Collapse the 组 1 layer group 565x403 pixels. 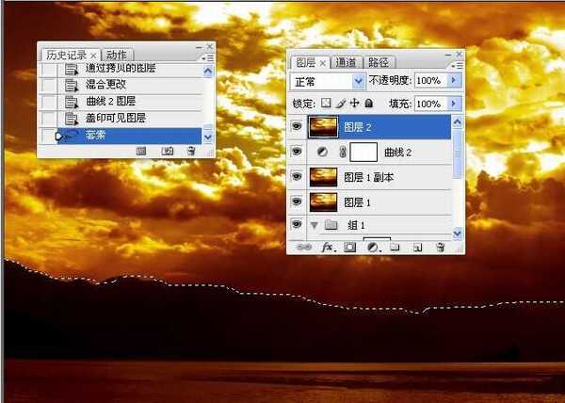[x=315, y=225]
